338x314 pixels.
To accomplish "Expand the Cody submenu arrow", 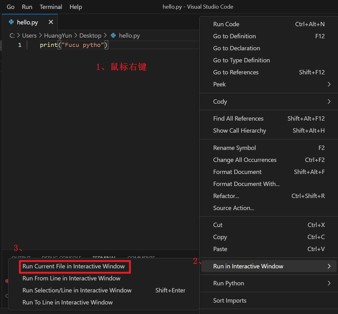I will (329, 101).
